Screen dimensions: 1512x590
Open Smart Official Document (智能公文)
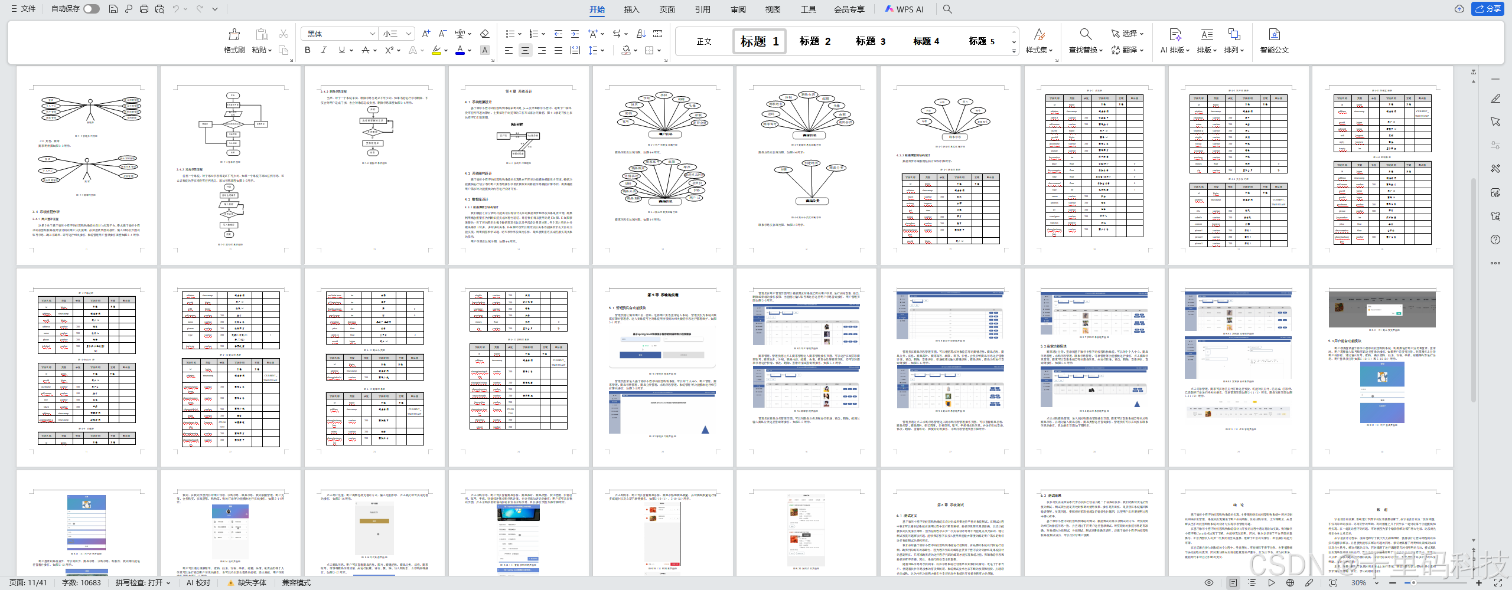(1274, 41)
